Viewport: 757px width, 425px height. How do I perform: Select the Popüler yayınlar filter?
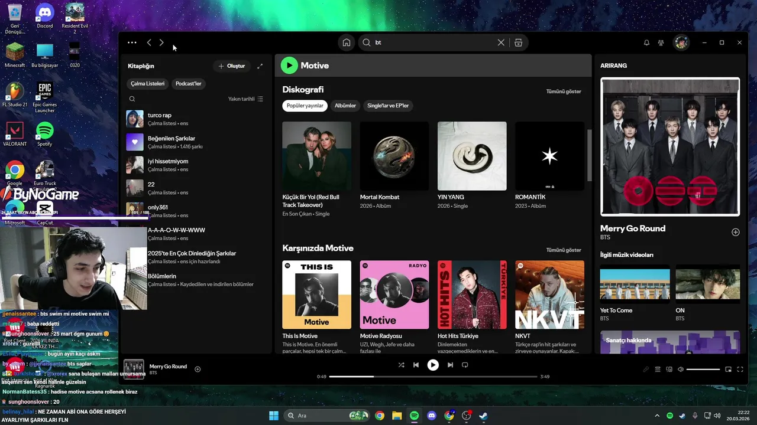[305, 106]
